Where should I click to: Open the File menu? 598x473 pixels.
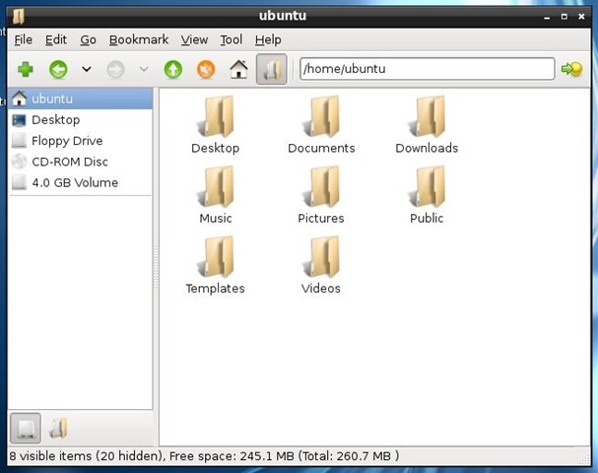coord(24,39)
